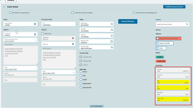
Task: Click the Fulfillment Queue Actions button
Action: (174, 7)
